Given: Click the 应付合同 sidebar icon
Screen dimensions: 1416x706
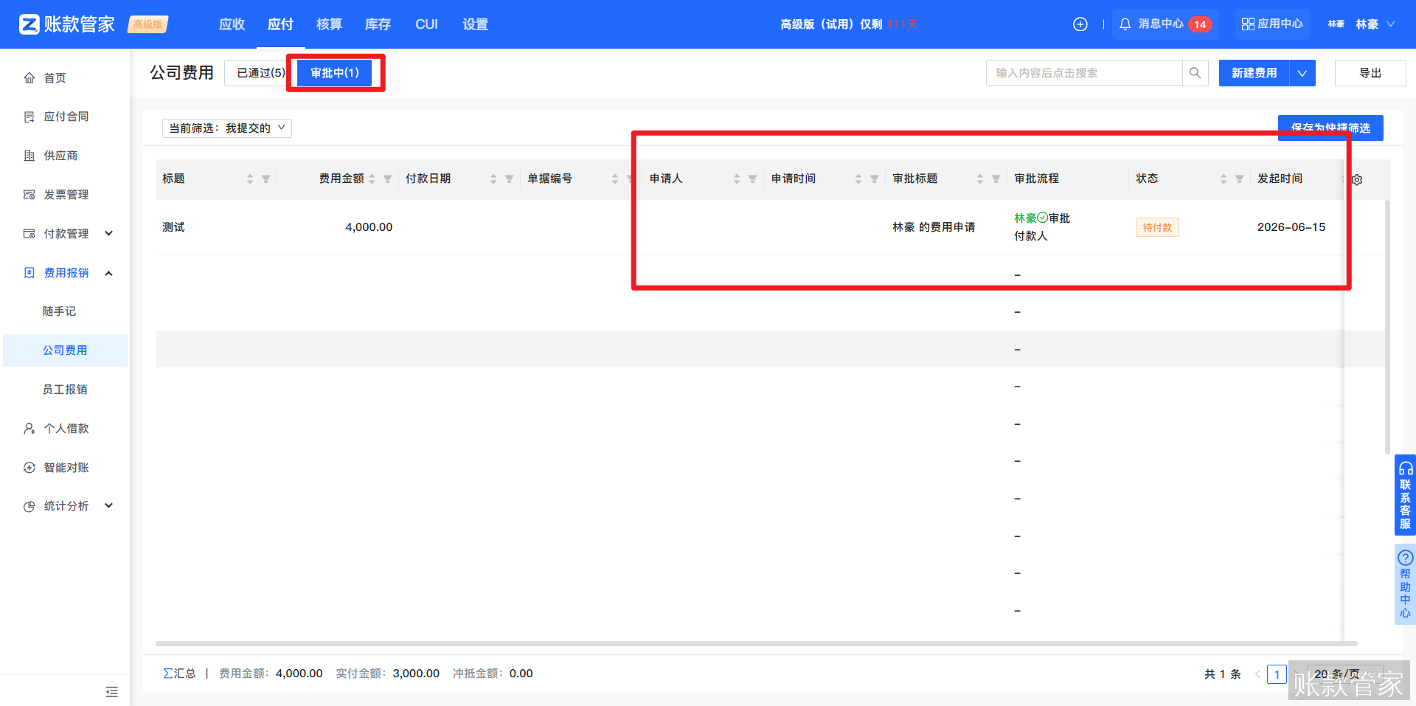Looking at the screenshot, I should click(x=29, y=117).
